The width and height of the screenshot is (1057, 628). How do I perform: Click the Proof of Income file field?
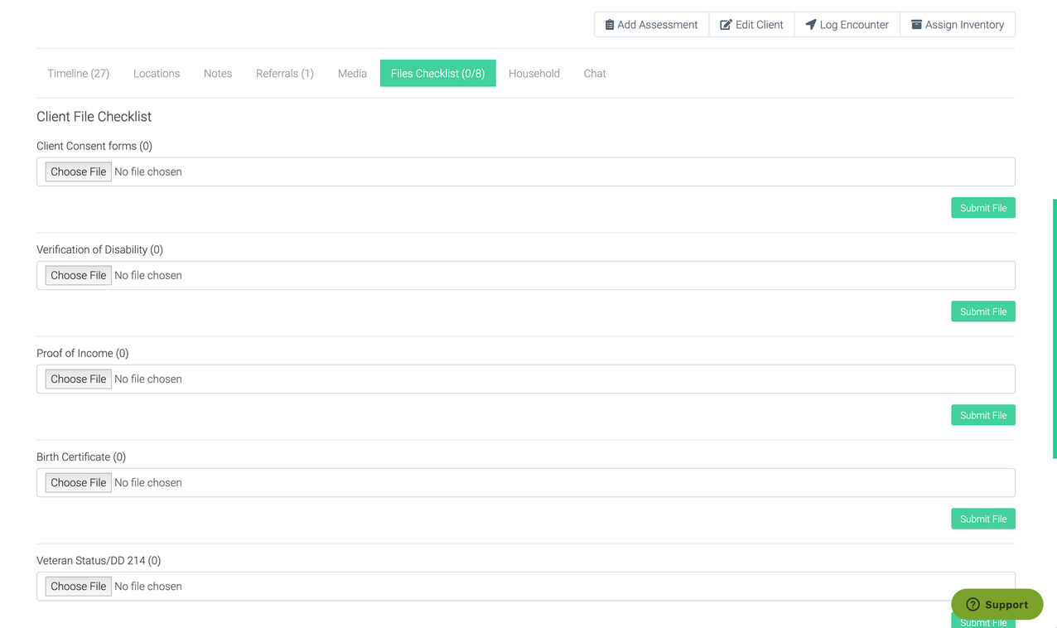pyautogui.click(x=526, y=379)
